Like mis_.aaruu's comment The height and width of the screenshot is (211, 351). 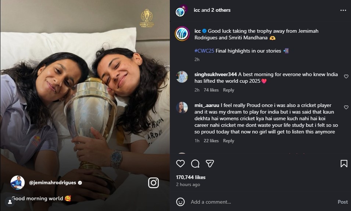[x=346, y=107]
